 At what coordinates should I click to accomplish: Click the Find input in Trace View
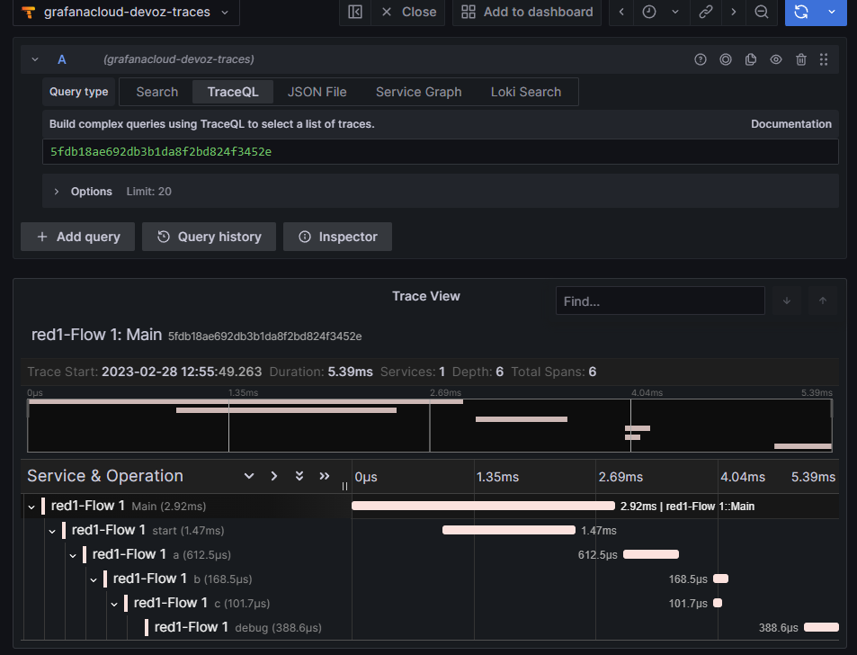pos(659,301)
